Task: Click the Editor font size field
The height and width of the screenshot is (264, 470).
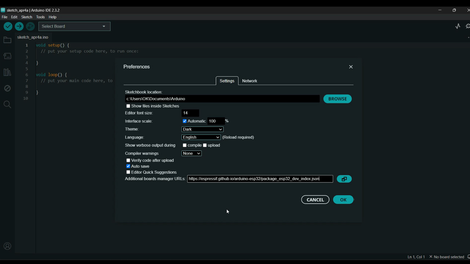Action: [190, 113]
